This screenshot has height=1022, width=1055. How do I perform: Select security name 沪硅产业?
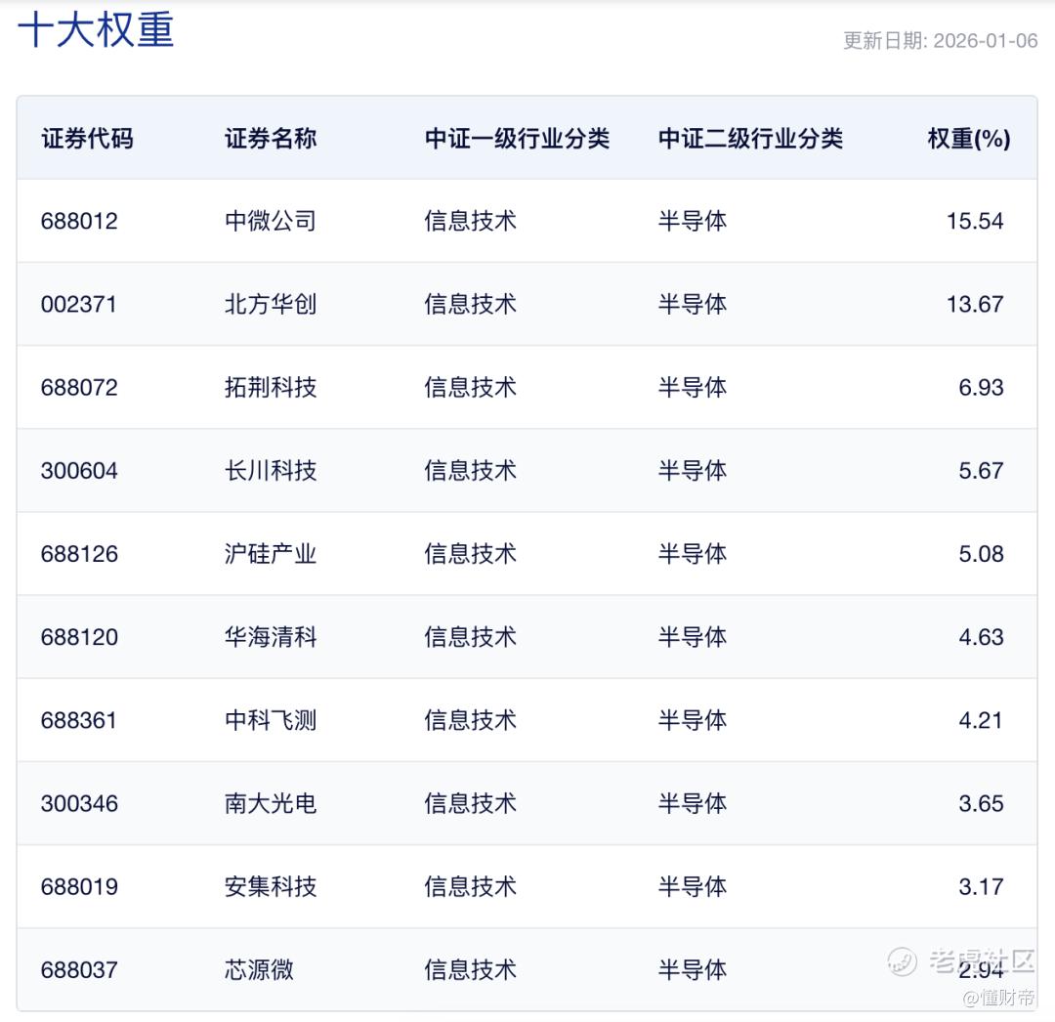[x=271, y=554]
